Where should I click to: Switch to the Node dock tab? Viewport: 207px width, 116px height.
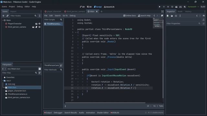click(180, 12)
